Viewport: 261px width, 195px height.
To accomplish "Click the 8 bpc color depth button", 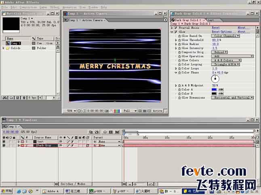I will click(33, 98).
